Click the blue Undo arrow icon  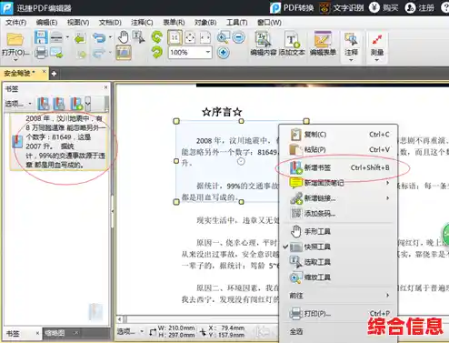pos(99,37)
